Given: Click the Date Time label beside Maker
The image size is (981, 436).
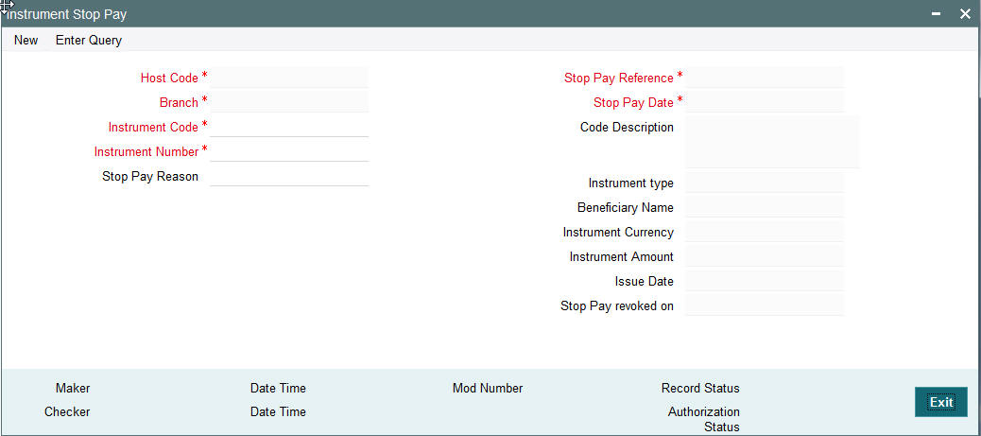Looking at the screenshot, I should pos(278,389).
